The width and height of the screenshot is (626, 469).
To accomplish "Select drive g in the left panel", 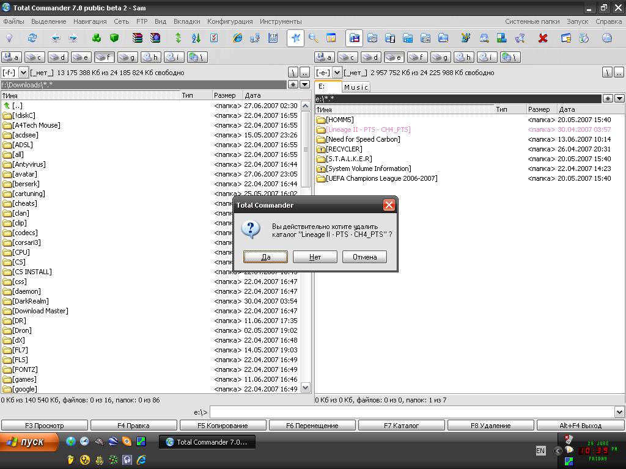I will point(128,57).
